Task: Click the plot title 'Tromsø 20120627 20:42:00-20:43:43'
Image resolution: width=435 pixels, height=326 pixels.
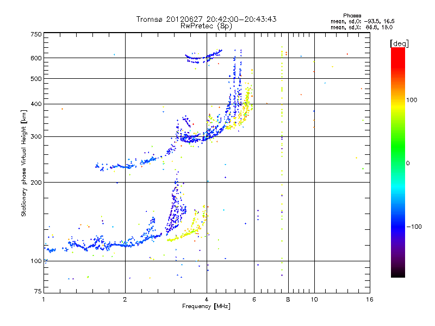Action: [x=206, y=19]
